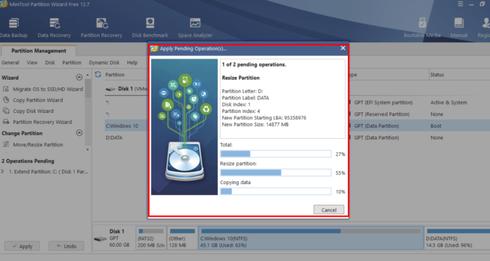Click the Total progress bar
The width and height of the screenshot is (490, 261).
[275, 154]
